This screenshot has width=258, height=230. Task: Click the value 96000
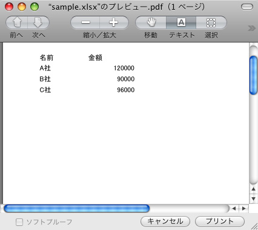click(x=126, y=90)
